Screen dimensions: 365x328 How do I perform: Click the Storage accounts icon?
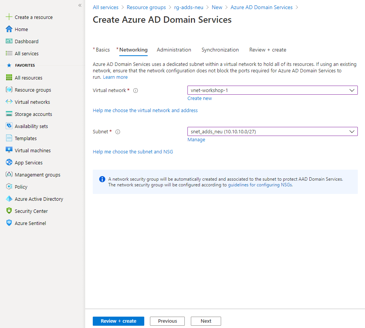(9, 114)
